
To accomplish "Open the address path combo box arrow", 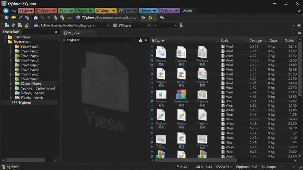I will [108, 25].
